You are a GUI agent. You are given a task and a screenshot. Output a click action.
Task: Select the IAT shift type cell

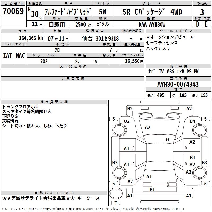click(7, 55)
